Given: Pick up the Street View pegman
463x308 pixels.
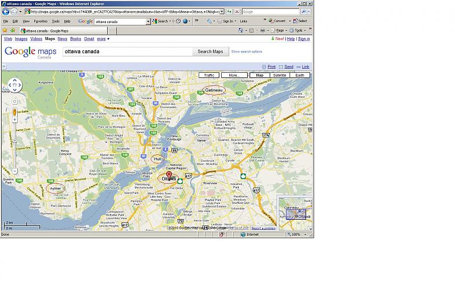Looking at the screenshot, I should point(14,112).
